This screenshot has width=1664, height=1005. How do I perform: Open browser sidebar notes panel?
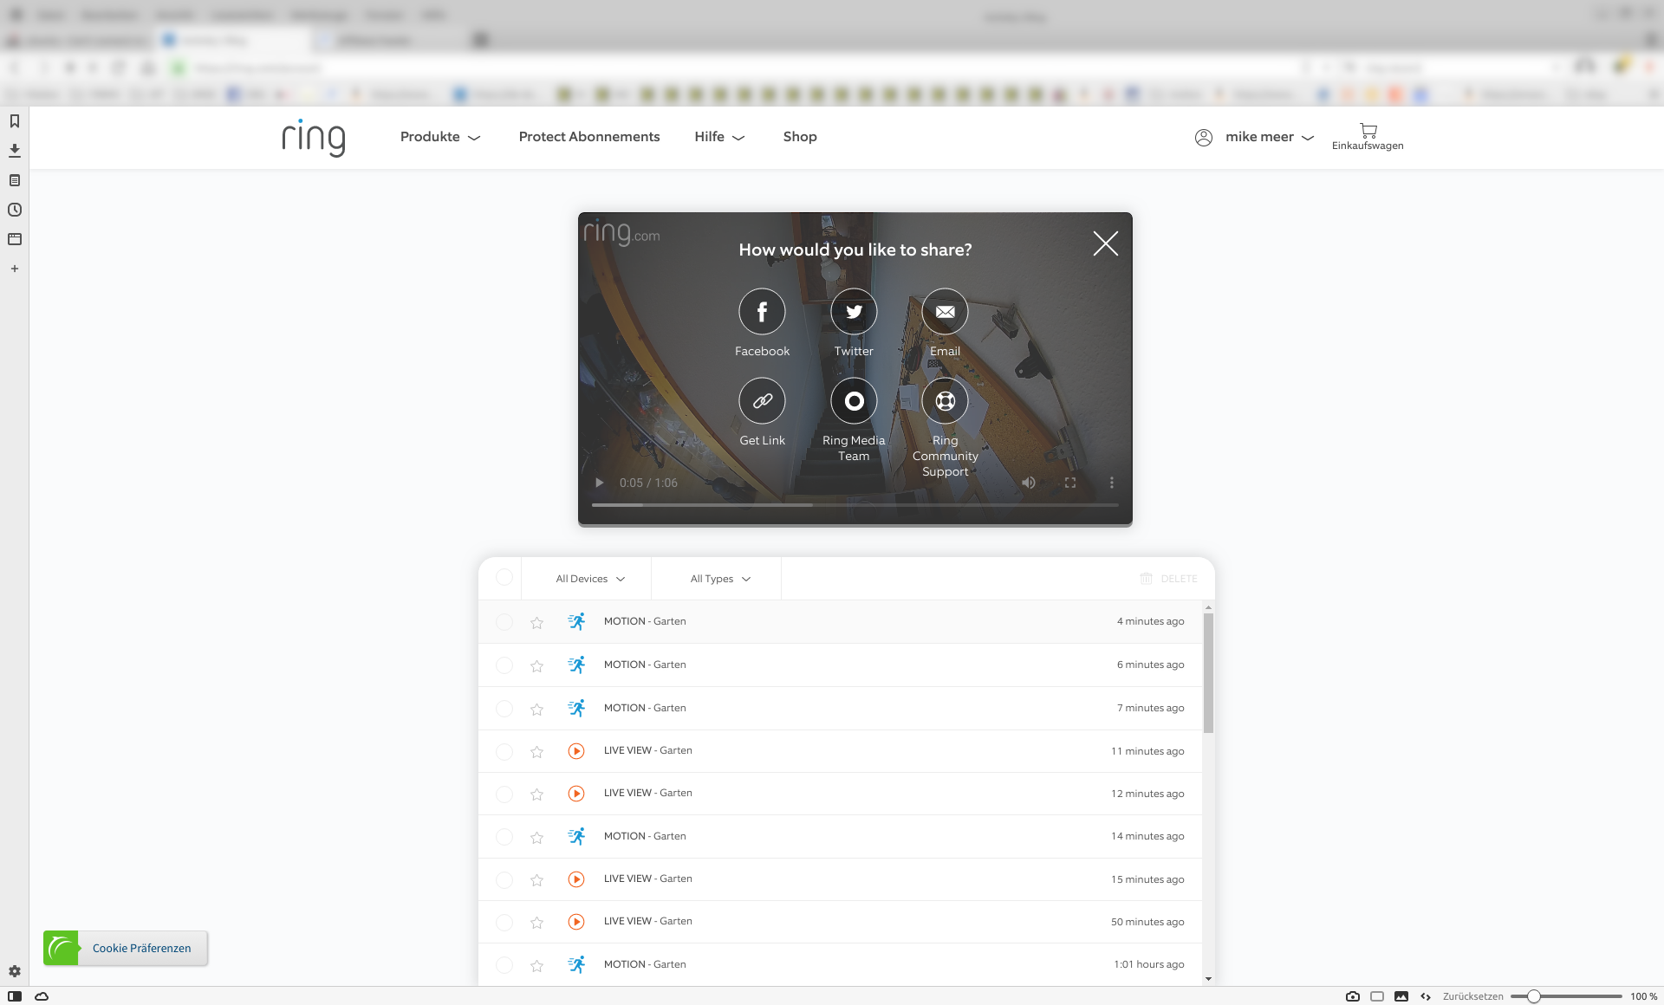(15, 180)
